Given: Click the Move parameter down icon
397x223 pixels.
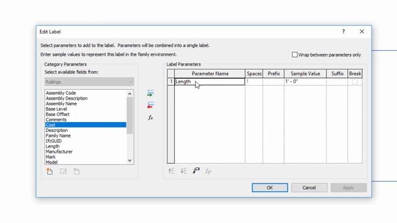Looking at the screenshot, I should [x=184, y=171].
